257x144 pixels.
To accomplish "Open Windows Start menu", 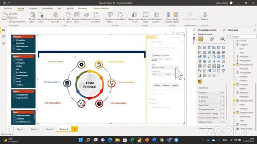I will click(x=81, y=140).
